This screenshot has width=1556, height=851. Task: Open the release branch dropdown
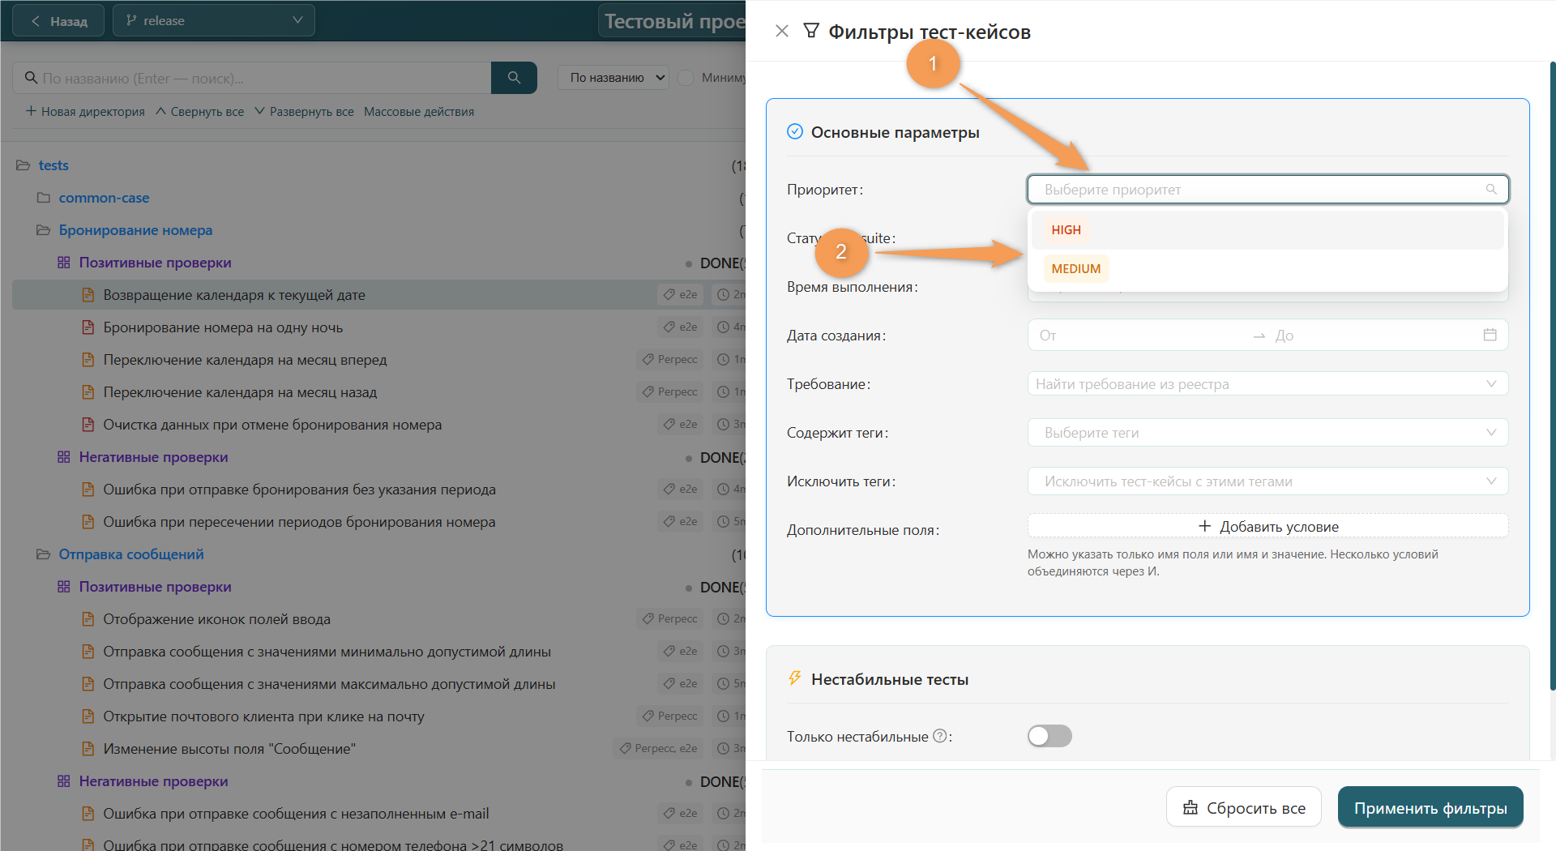tap(214, 20)
